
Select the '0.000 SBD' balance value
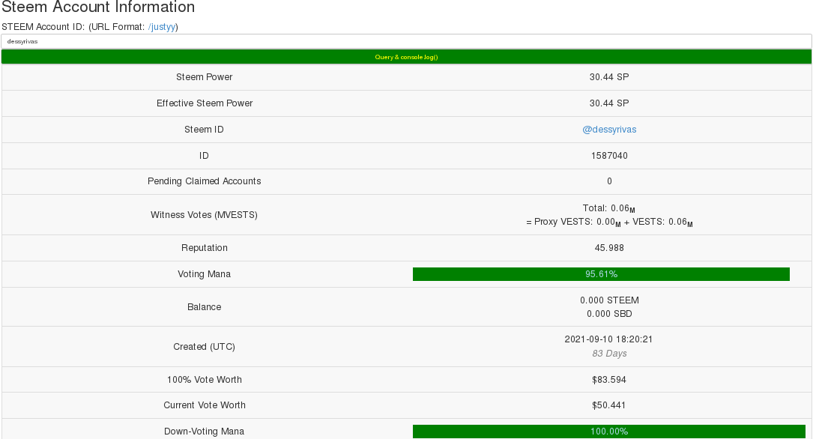[609, 314]
